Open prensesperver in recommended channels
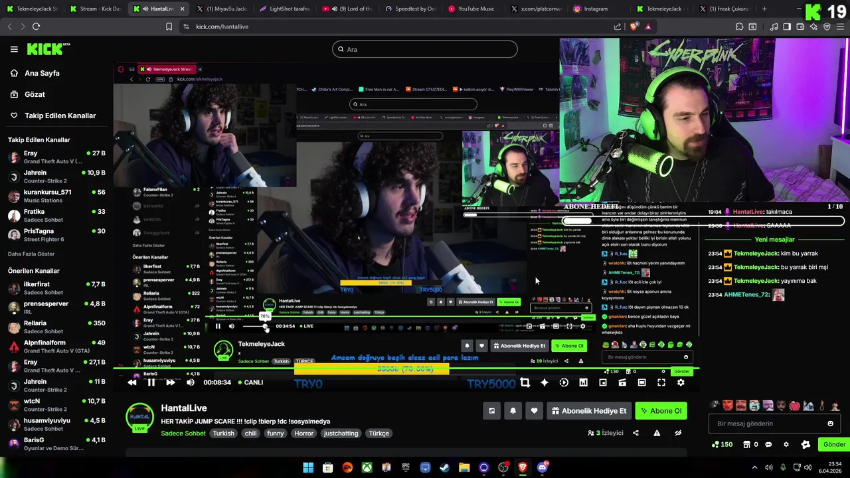850x478 pixels. click(56, 307)
